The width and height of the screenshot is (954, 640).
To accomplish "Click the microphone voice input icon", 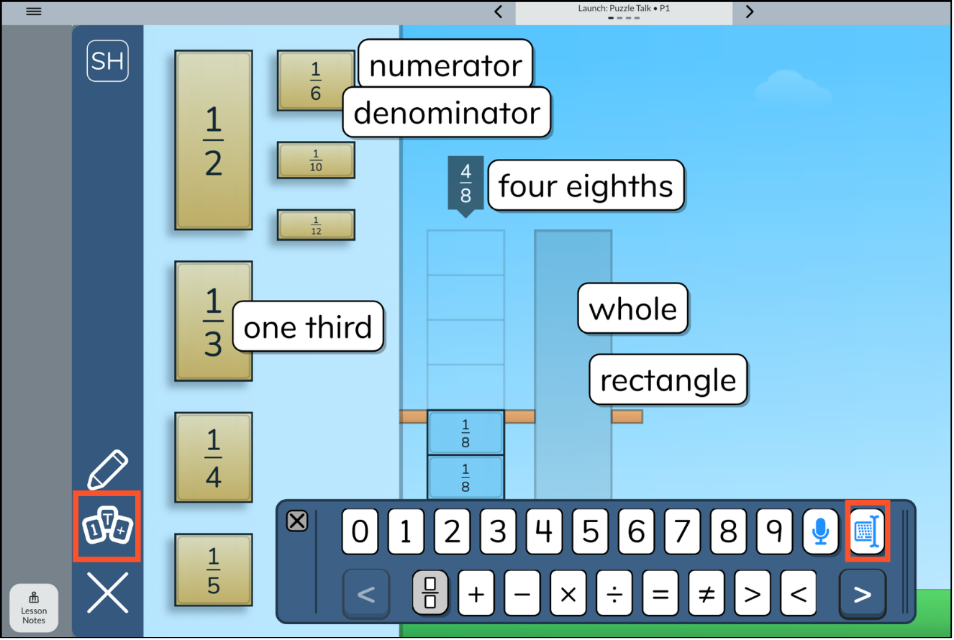I will click(821, 532).
